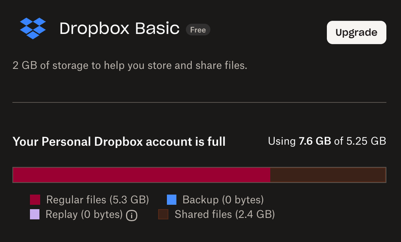Click the 'of 5.25 GB' quota text
Screen dimensions: 401x242
pyautogui.click(x=360, y=141)
